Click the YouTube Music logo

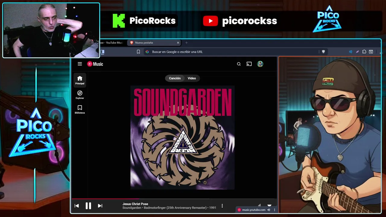[95, 64]
